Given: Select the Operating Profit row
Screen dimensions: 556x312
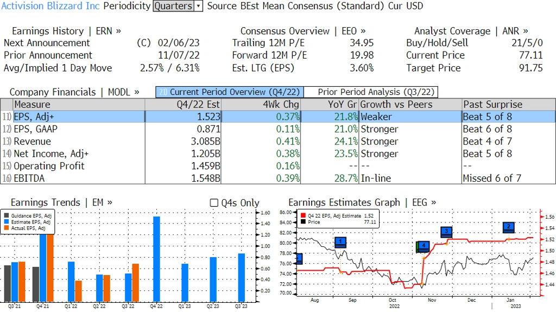Looking at the screenshot, I should coord(278,166).
